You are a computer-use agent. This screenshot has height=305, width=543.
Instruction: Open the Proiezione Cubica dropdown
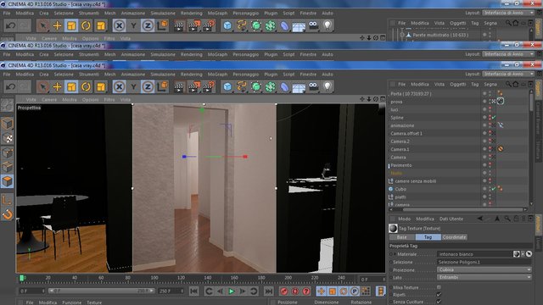484,269
